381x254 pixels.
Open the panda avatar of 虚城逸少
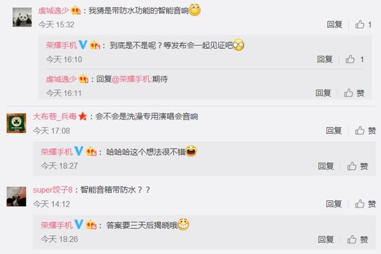pyautogui.click(x=22, y=17)
